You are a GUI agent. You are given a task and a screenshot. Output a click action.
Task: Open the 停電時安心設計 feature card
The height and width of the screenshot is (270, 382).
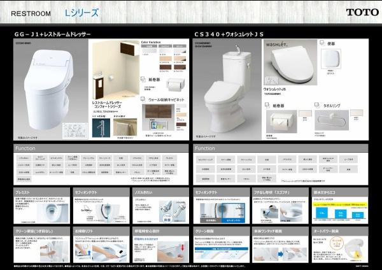point(161,245)
